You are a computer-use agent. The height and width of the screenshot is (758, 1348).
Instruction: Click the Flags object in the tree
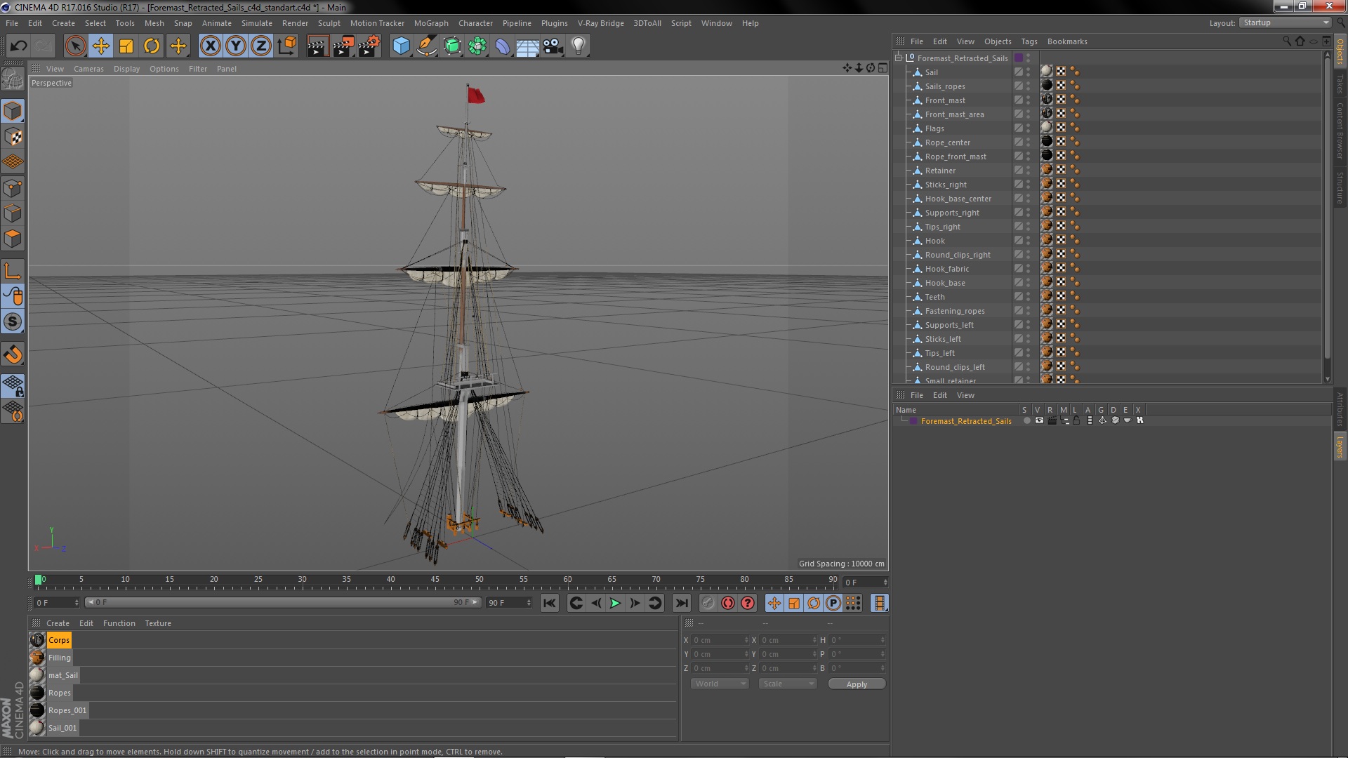click(x=934, y=128)
